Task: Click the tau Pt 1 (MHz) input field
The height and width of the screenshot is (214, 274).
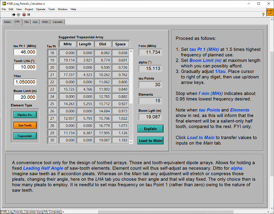Action: (x=25, y=52)
